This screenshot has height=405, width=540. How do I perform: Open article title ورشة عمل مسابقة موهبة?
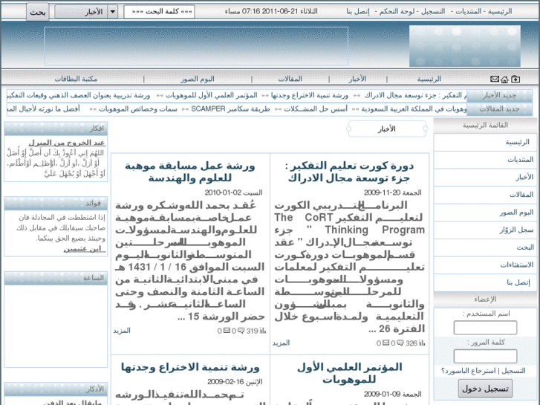190,172
